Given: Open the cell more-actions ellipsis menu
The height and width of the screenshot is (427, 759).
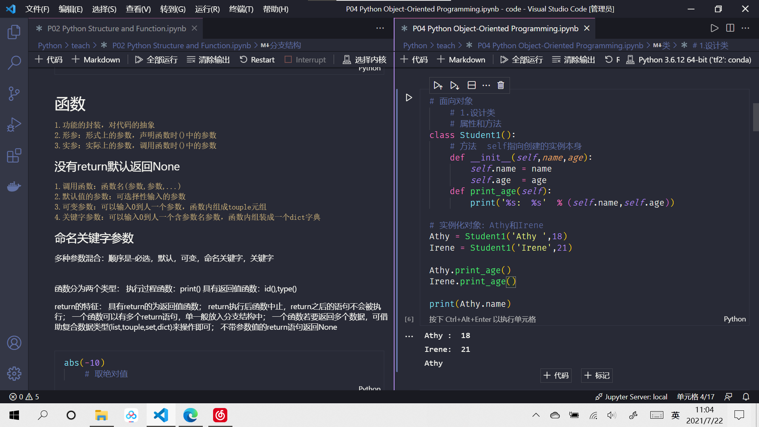Looking at the screenshot, I should click(486, 85).
